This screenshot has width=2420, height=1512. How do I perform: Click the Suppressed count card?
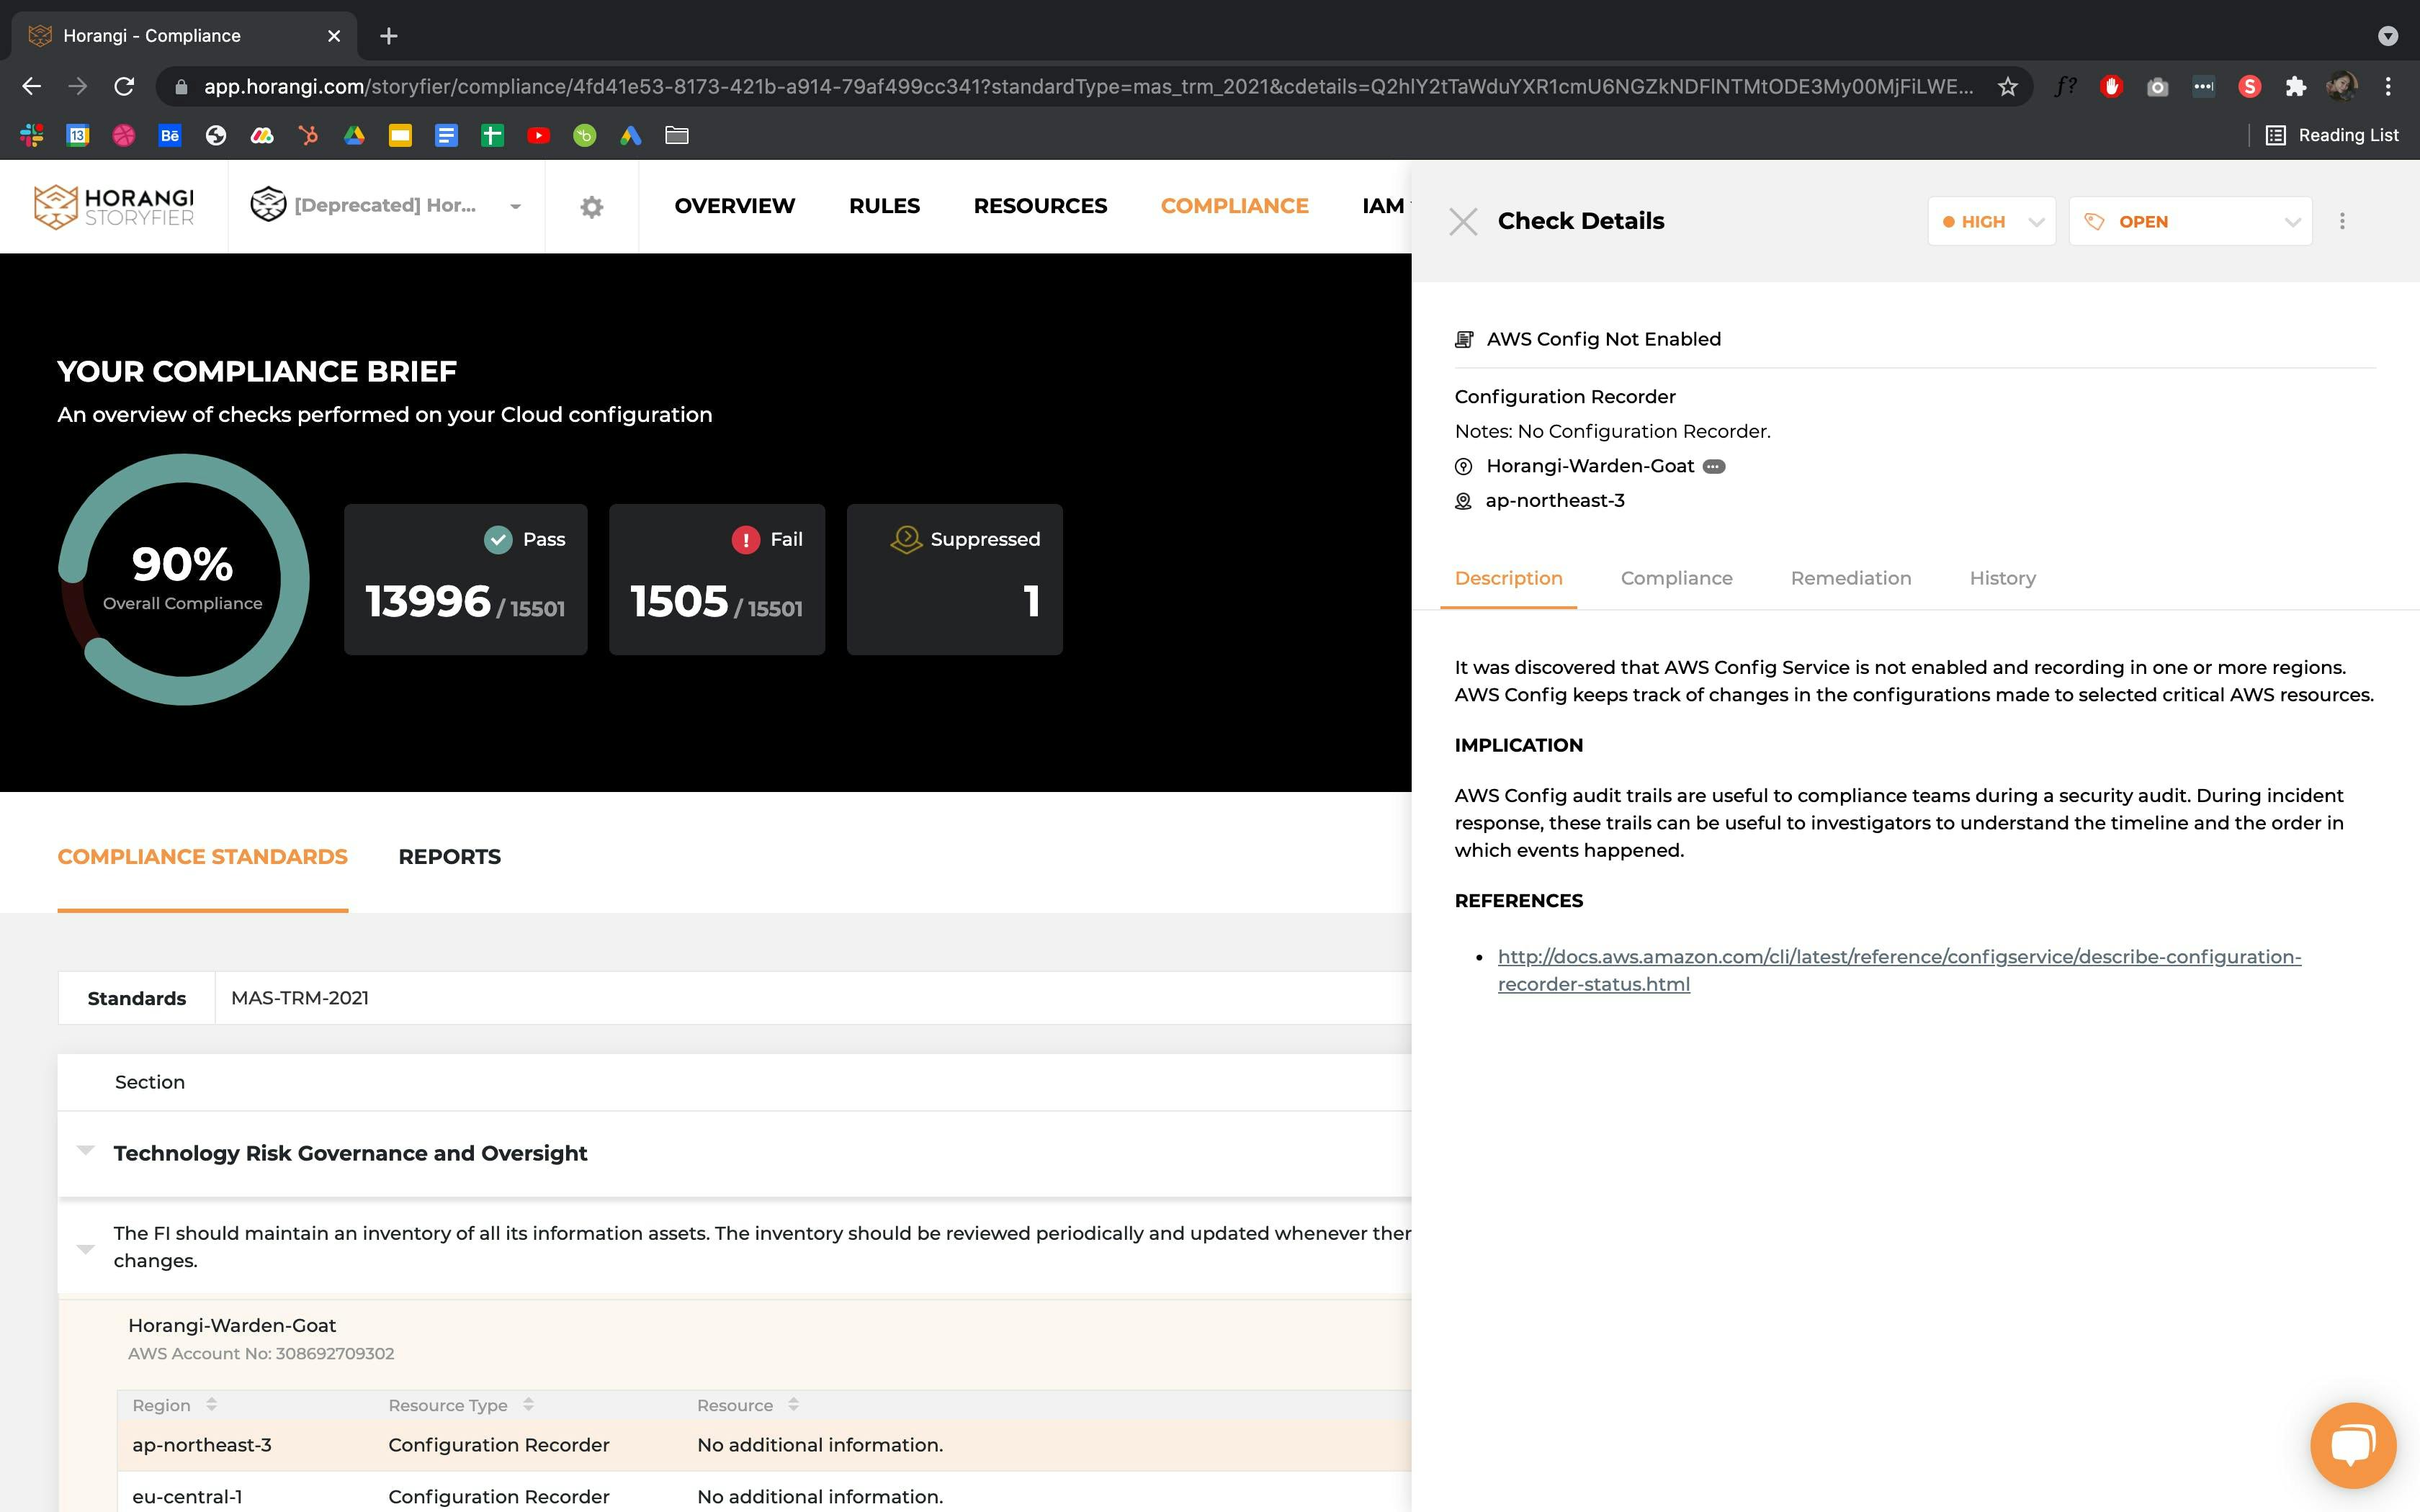pyautogui.click(x=954, y=579)
